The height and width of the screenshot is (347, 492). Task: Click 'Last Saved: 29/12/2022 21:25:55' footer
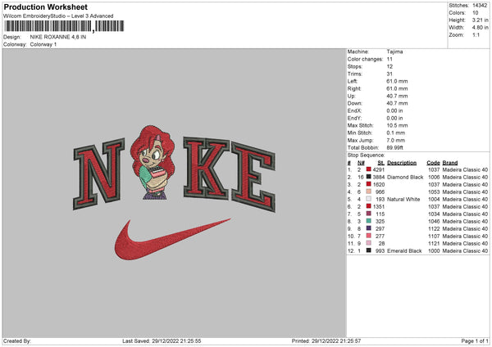[x=162, y=341]
